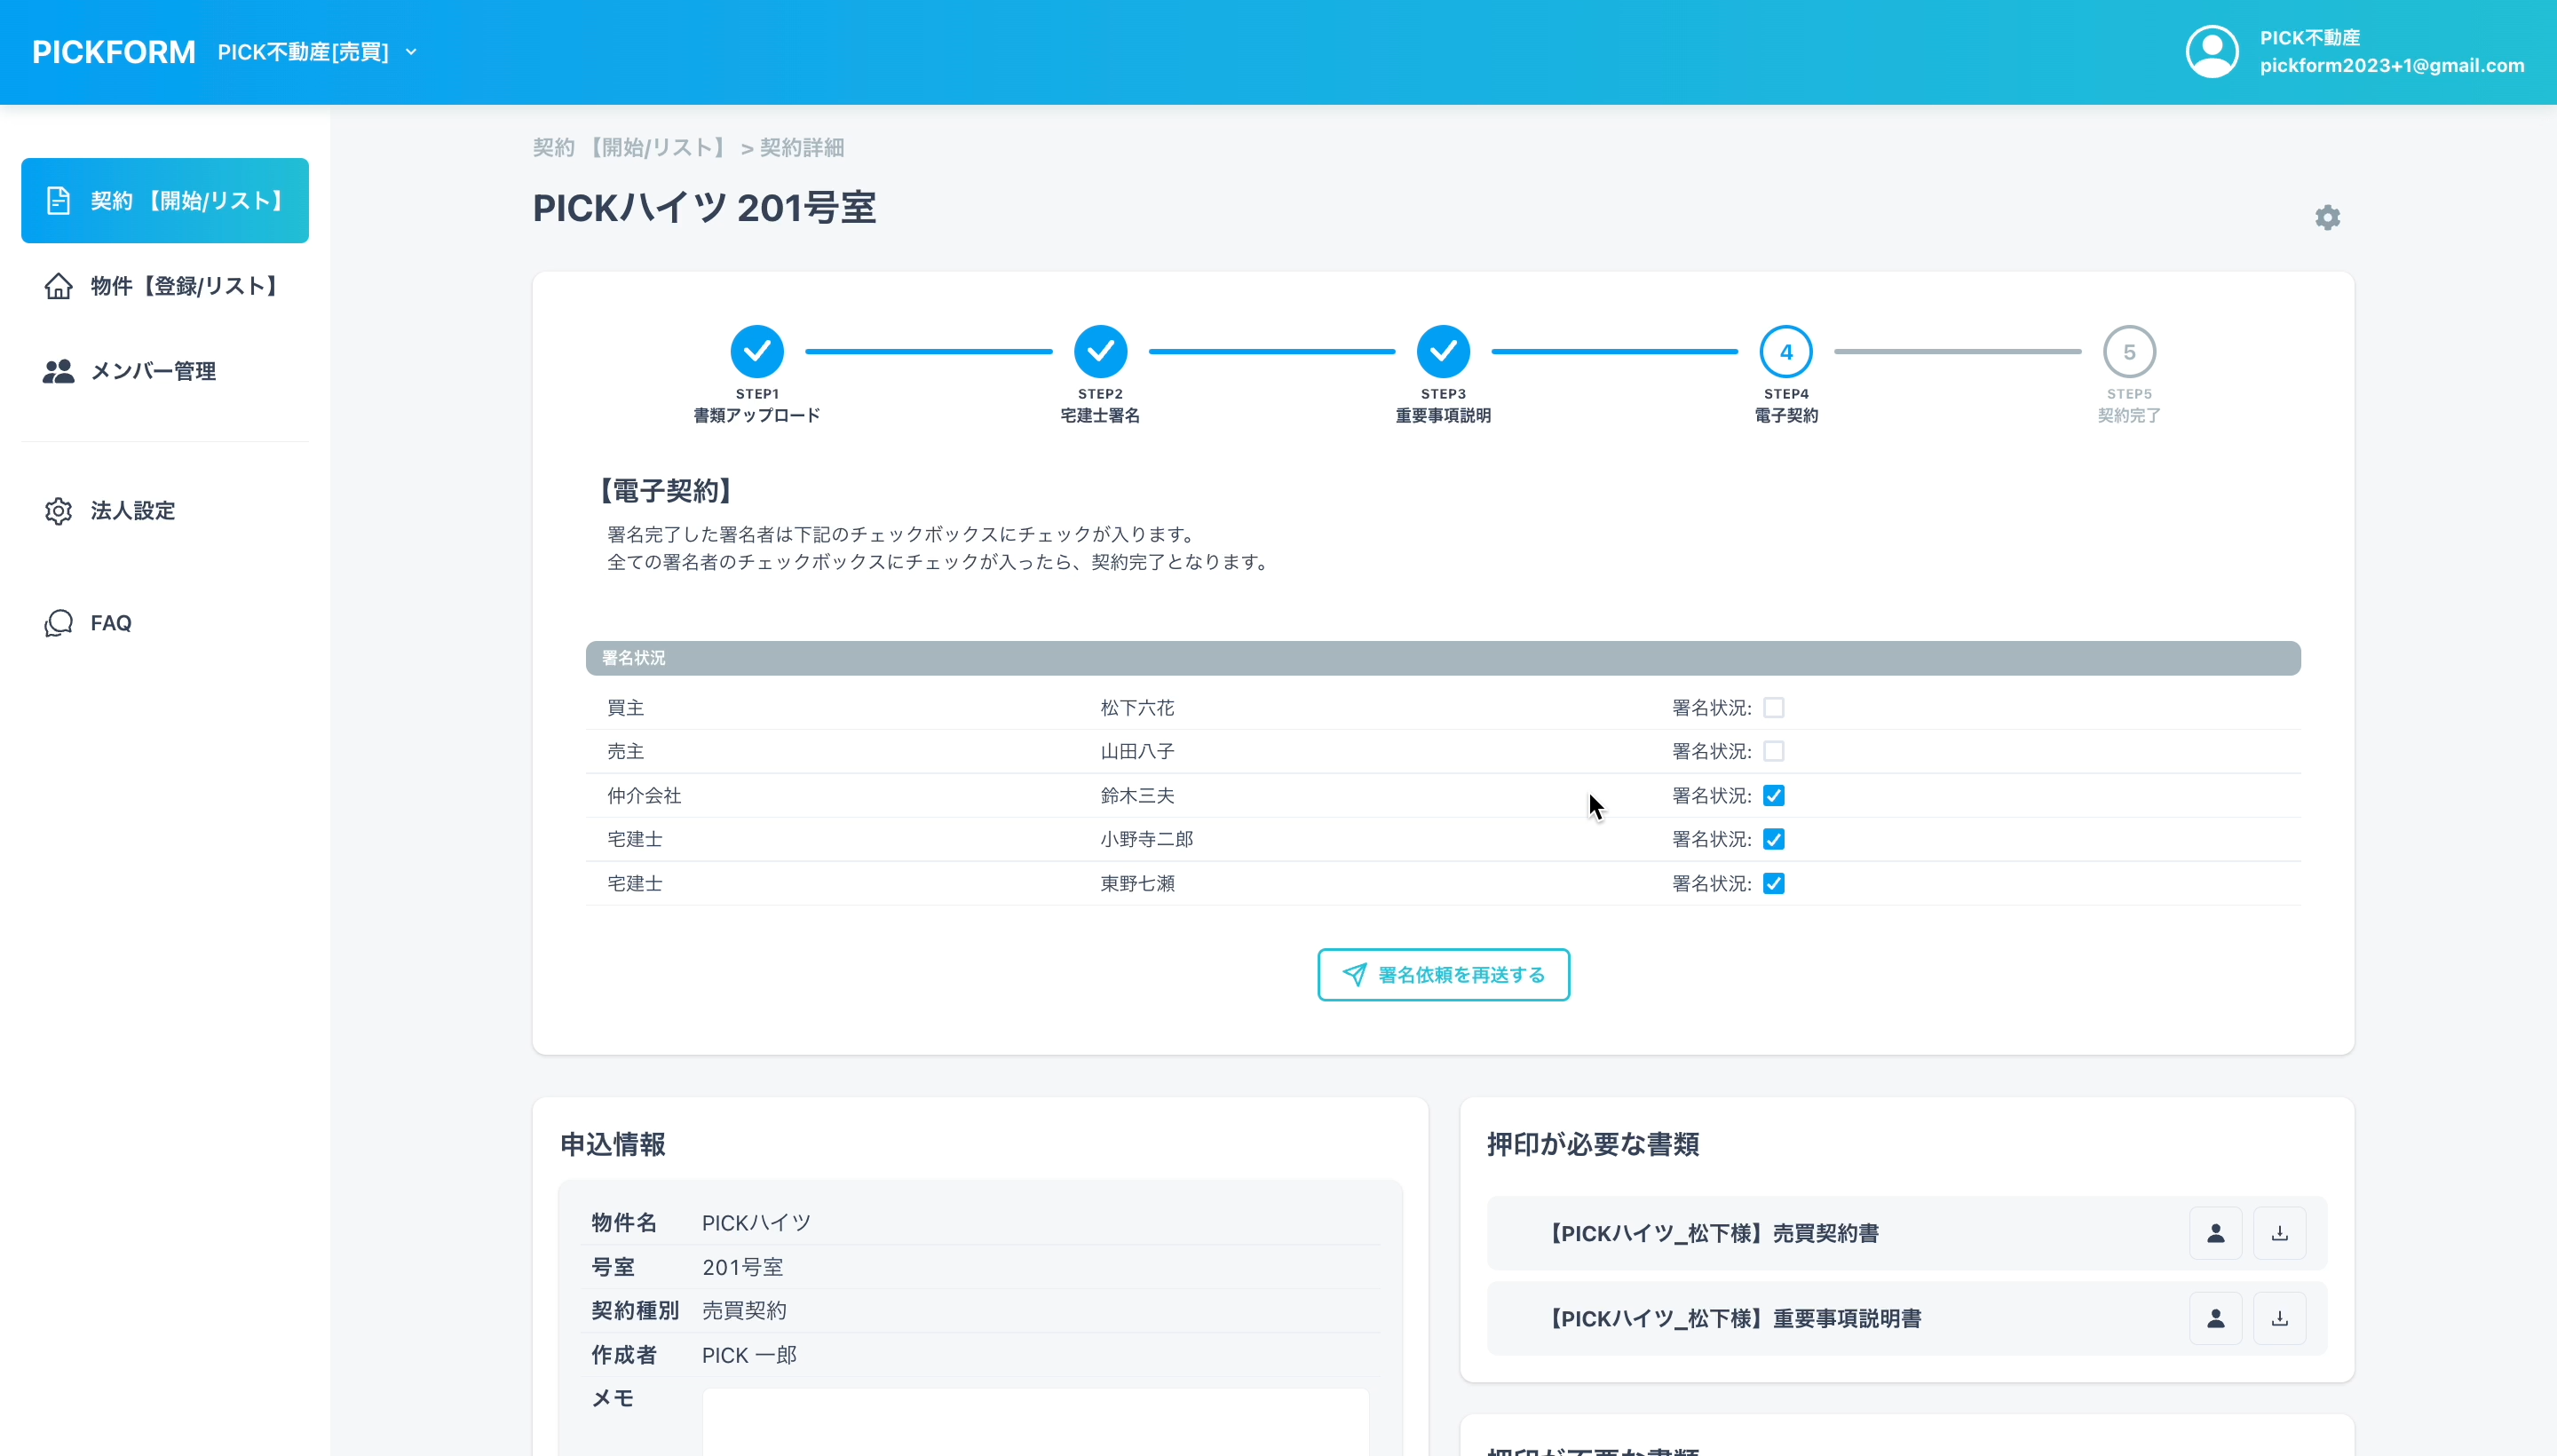Toggle the signature checkbox for 松下六花

click(x=1773, y=708)
